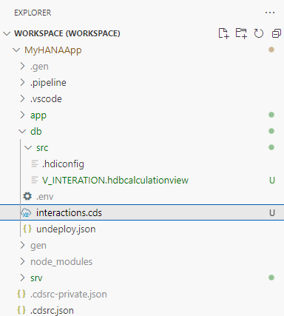
Task: Select the .gen folder label
Action: tap(39, 67)
